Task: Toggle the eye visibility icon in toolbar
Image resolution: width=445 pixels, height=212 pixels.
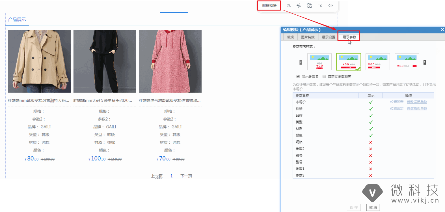Action: (x=330, y=6)
